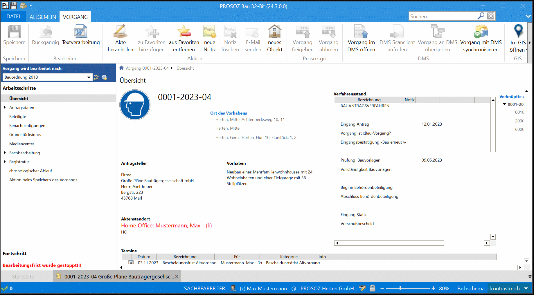Click Vorgang abholen in Prosoz go
534x295 pixels.
click(x=328, y=38)
